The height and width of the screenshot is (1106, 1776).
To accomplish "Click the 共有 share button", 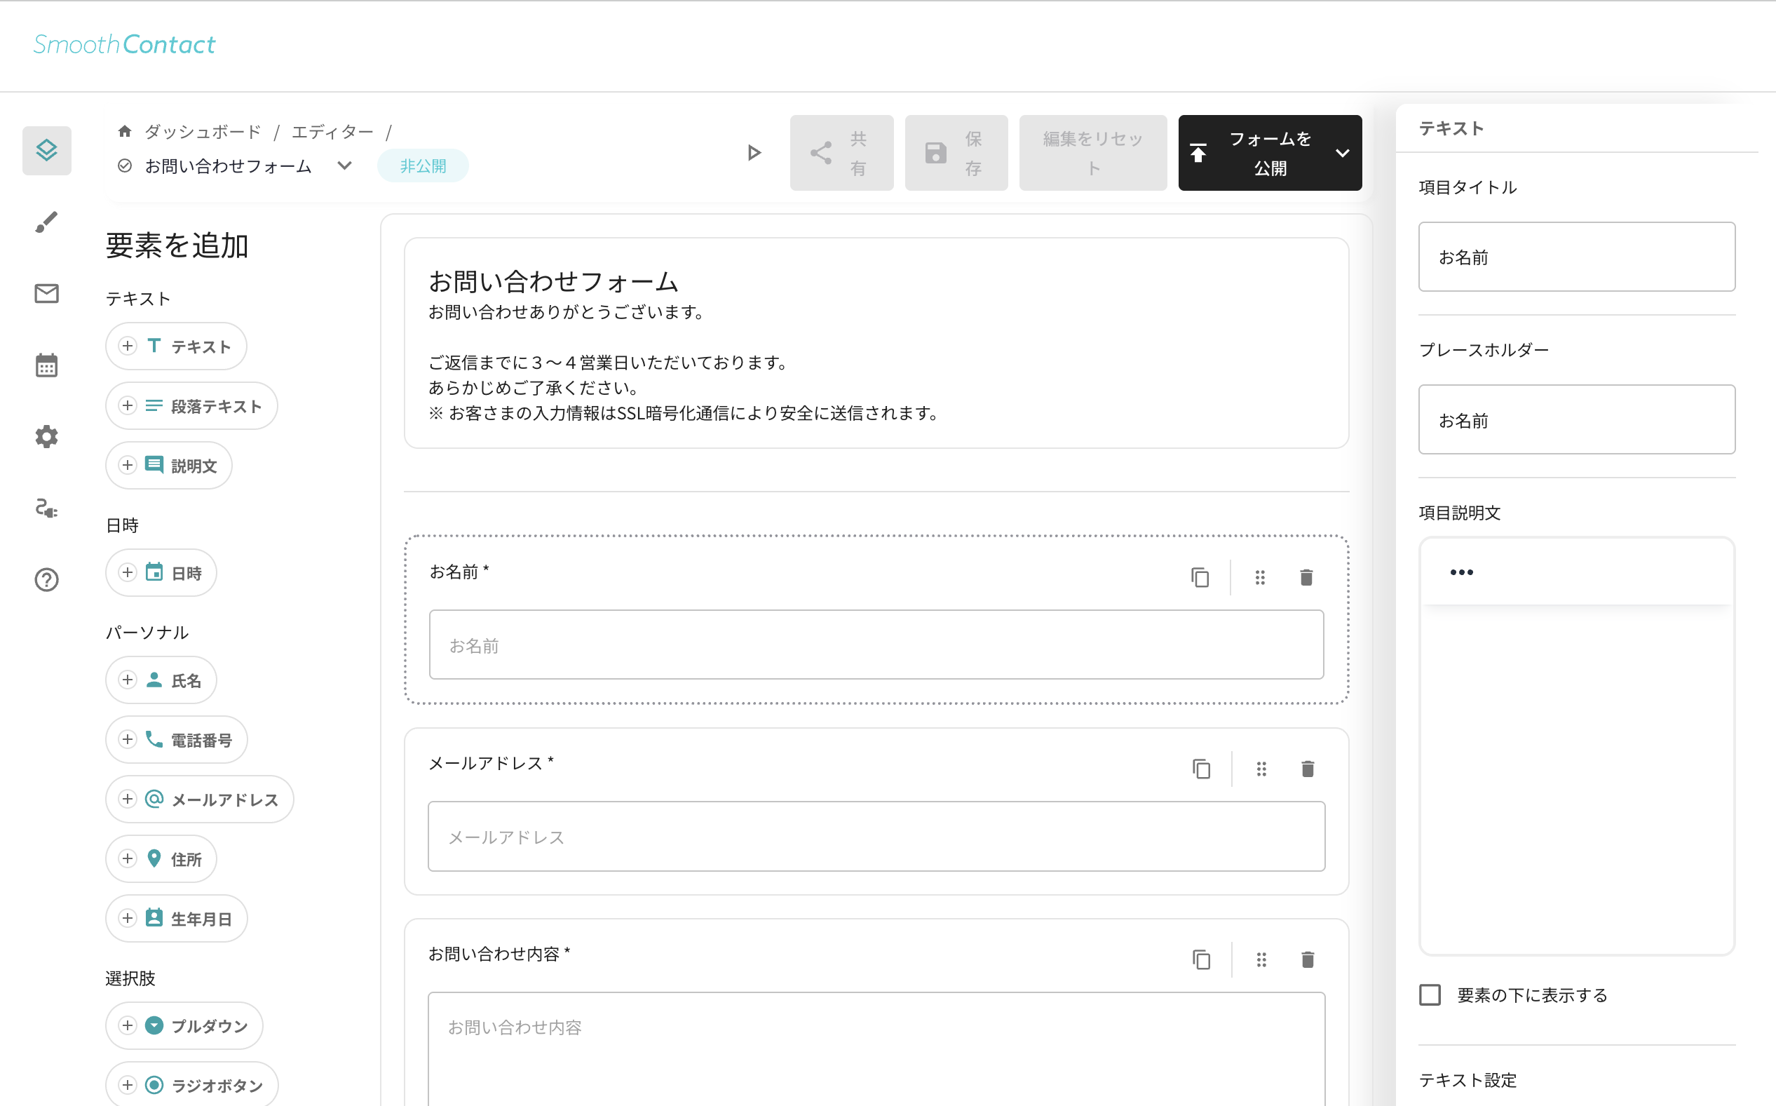I will click(841, 153).
